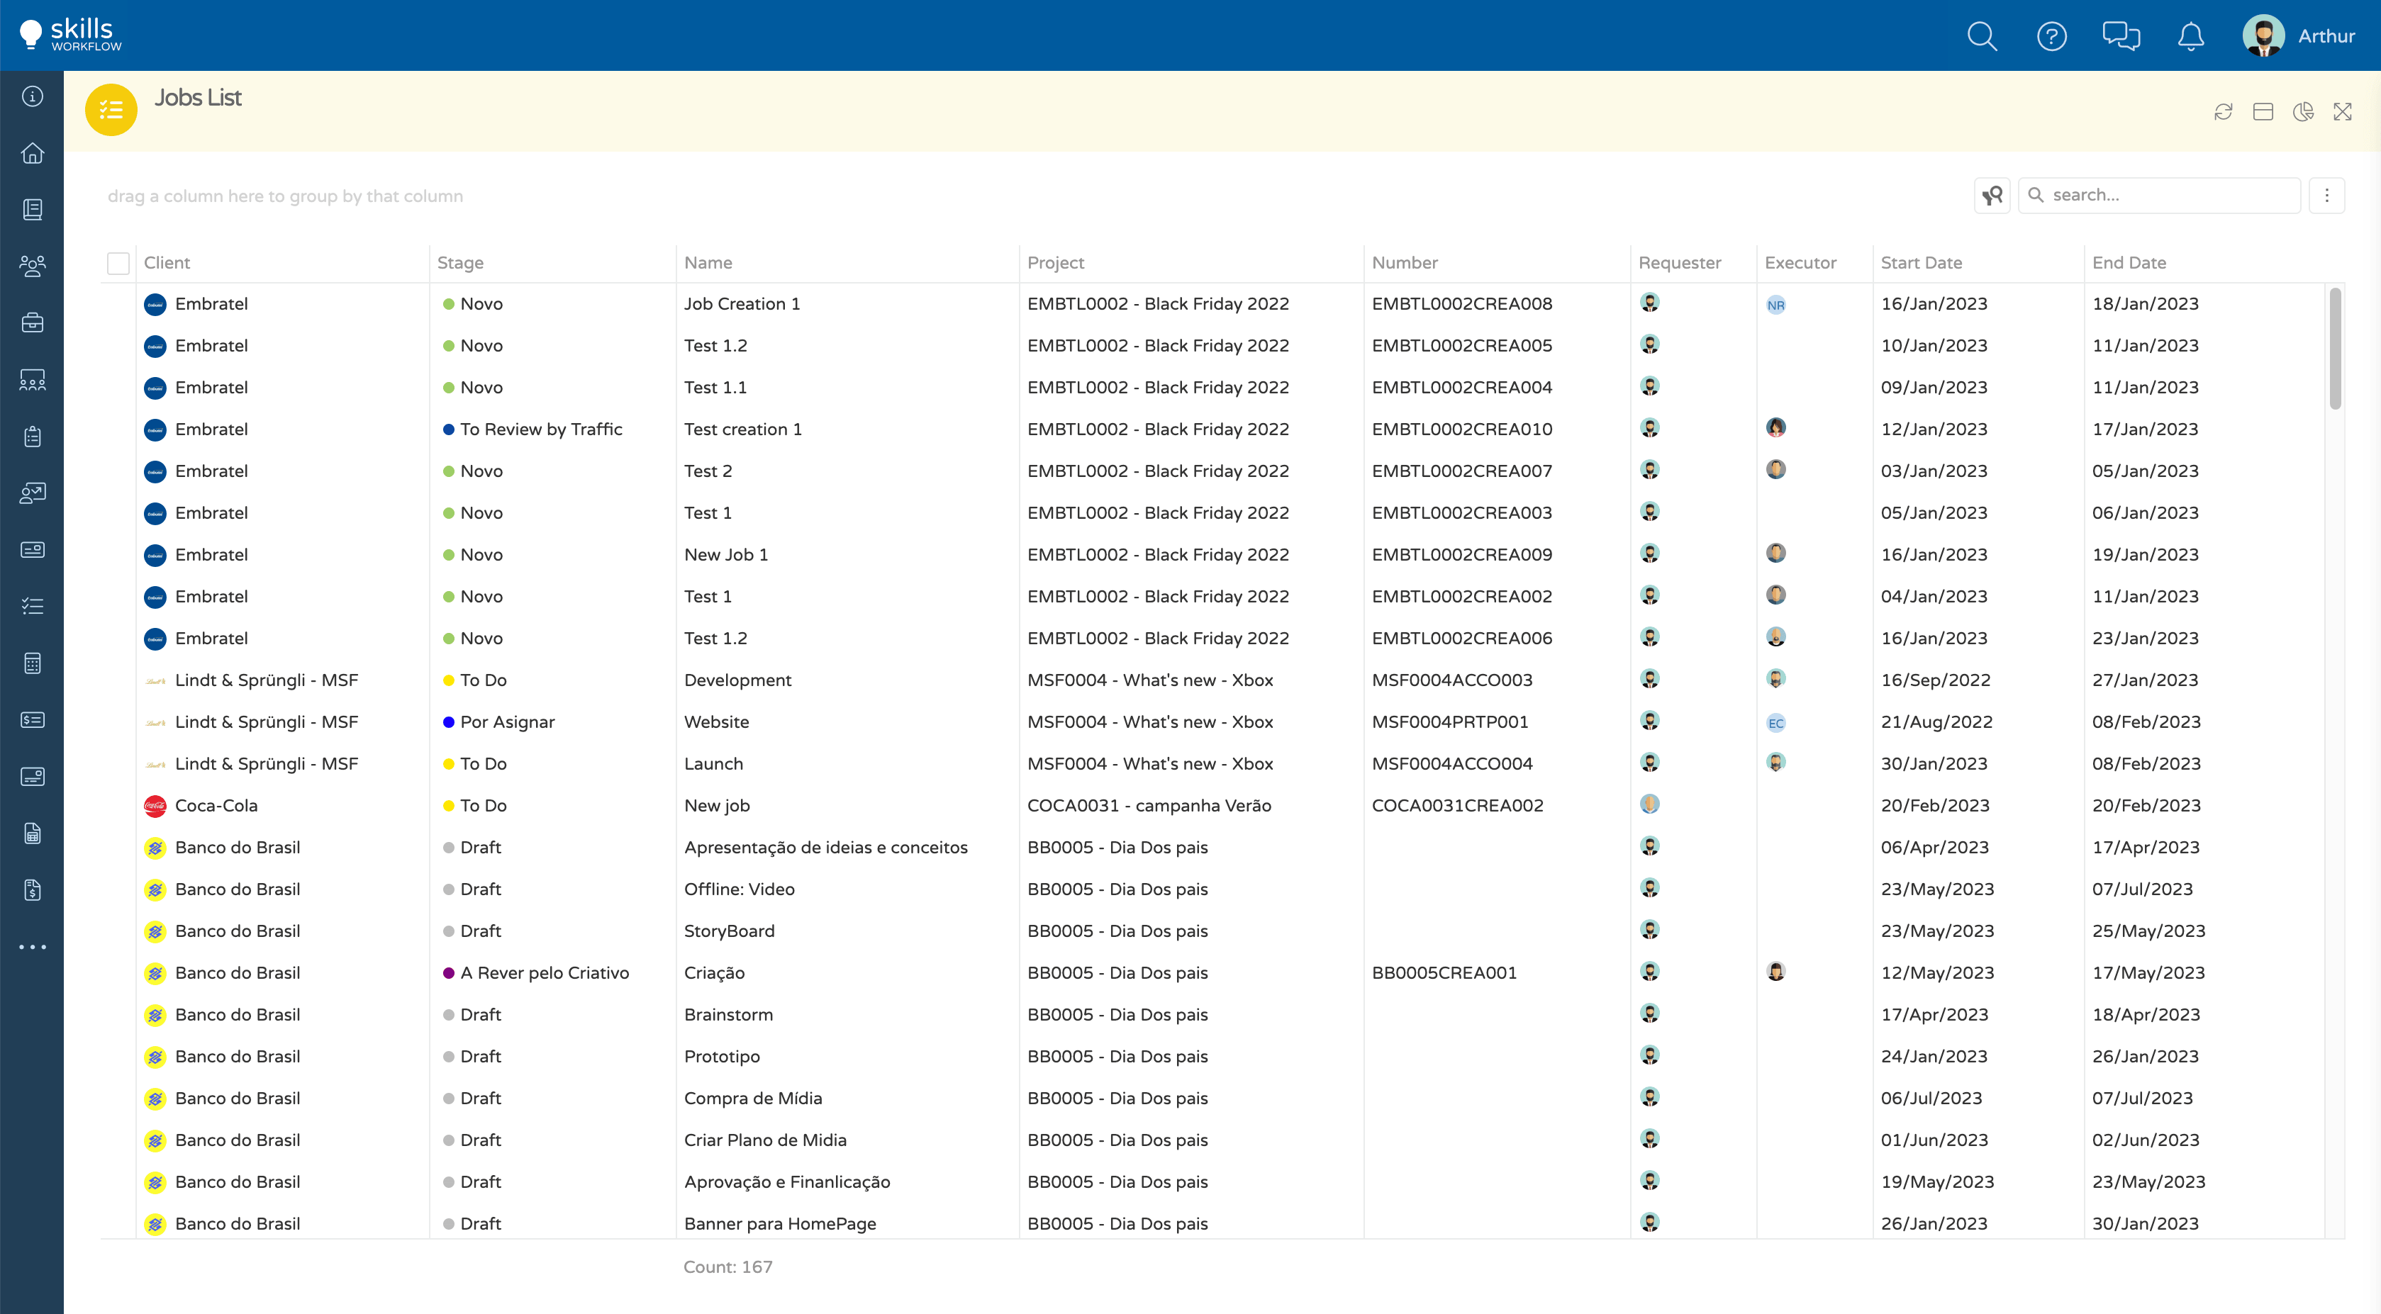Sort by the End Date column header

click(2129, 262)
